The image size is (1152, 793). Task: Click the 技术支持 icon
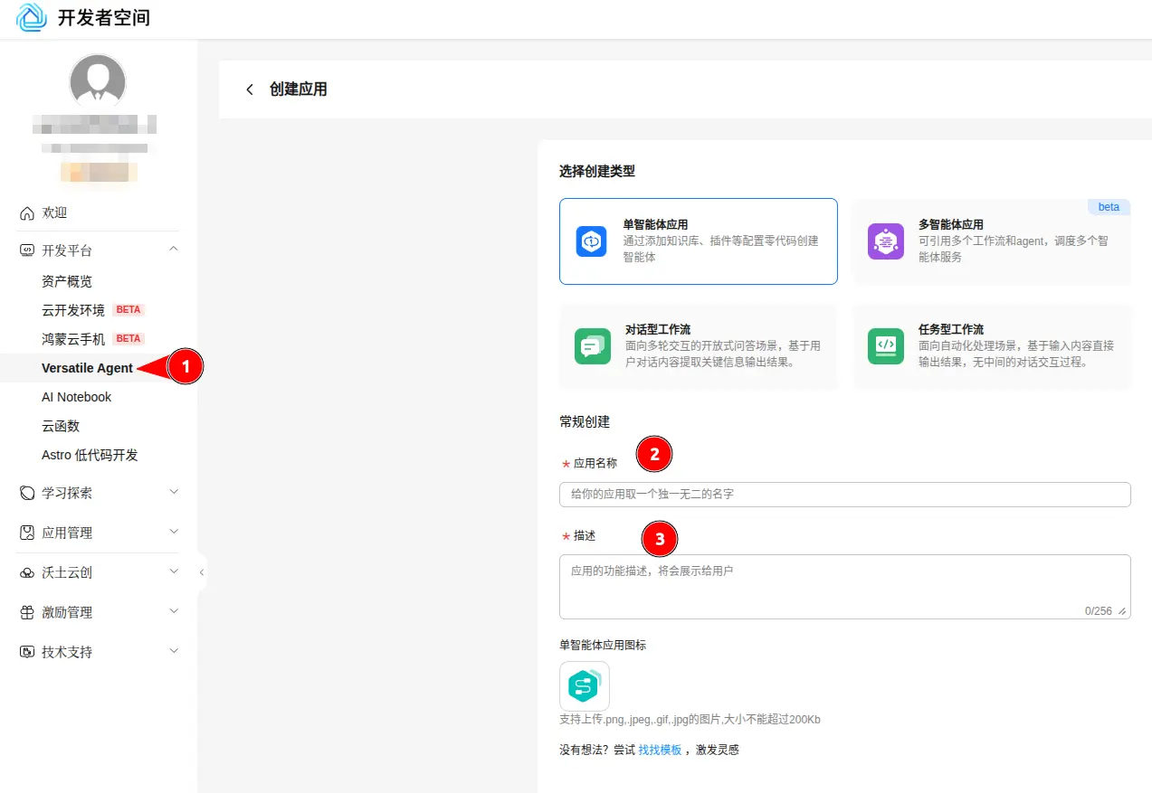tap(27, 652)
